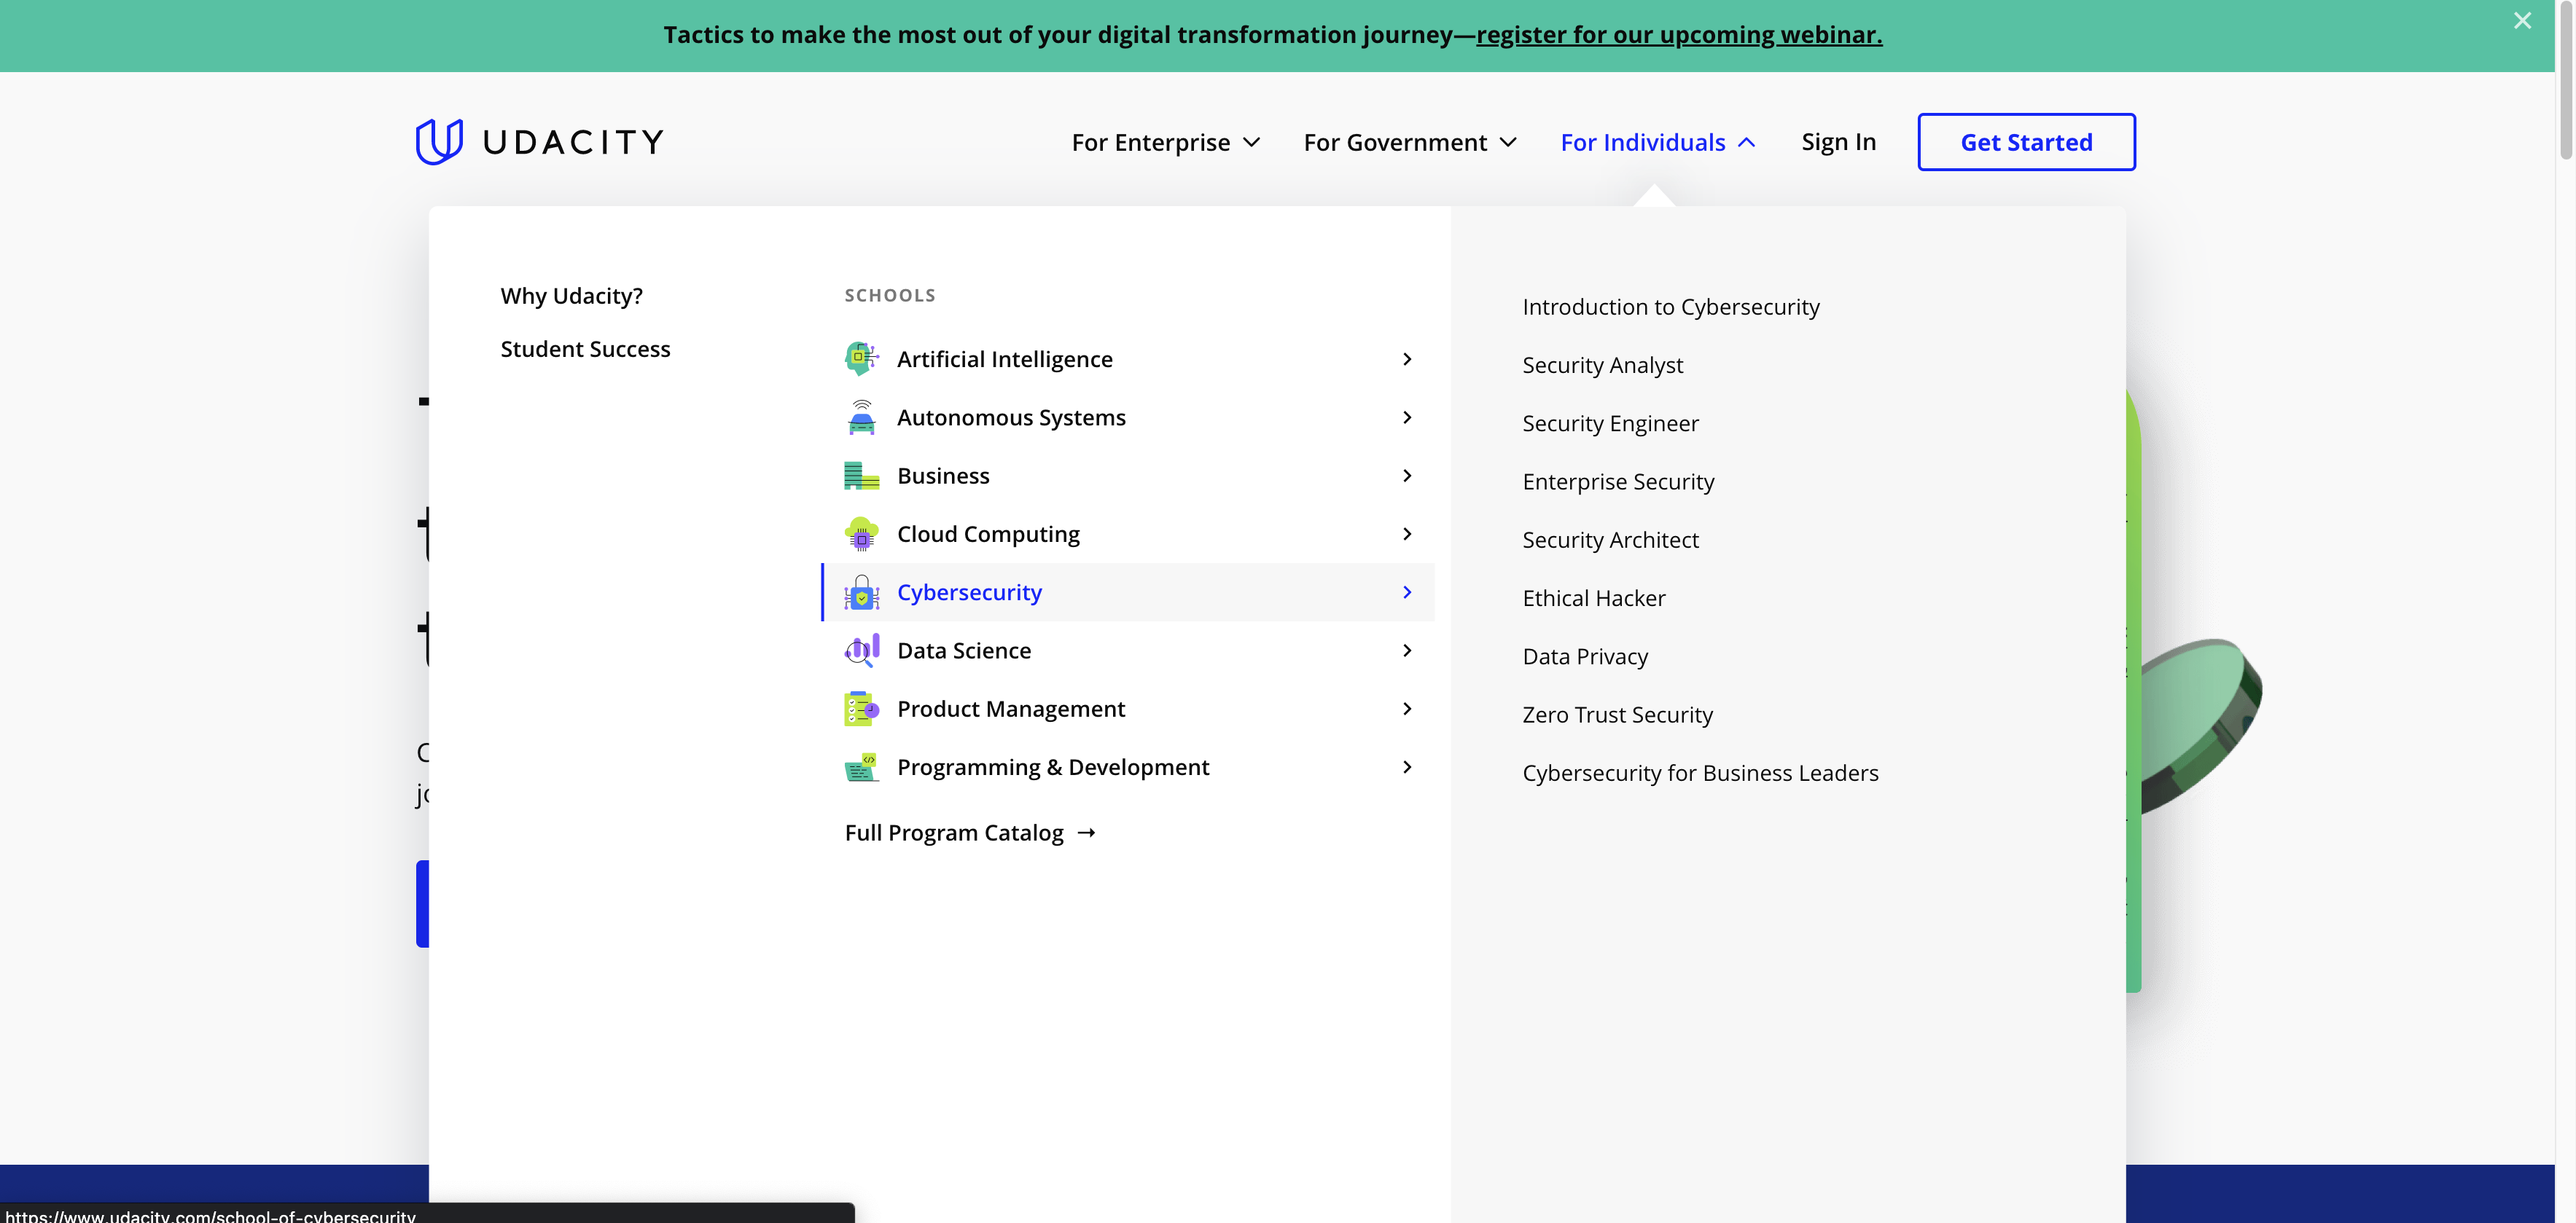2576x1223 pixels.
Task: Click the Product Management checklist icon
Action: pyautogui.click(x=861, y=709)
